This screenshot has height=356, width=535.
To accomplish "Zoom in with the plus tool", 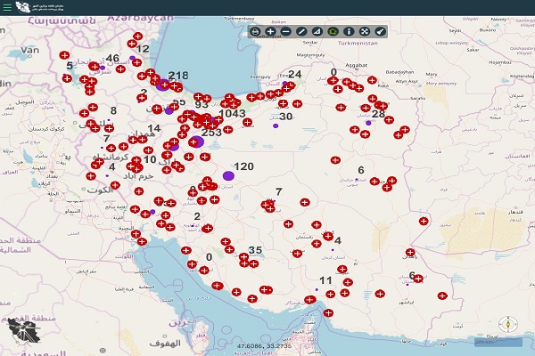I will tap(271, 32).
